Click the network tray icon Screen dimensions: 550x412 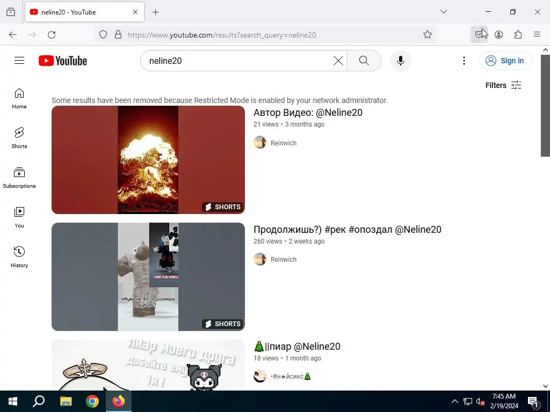468,401
